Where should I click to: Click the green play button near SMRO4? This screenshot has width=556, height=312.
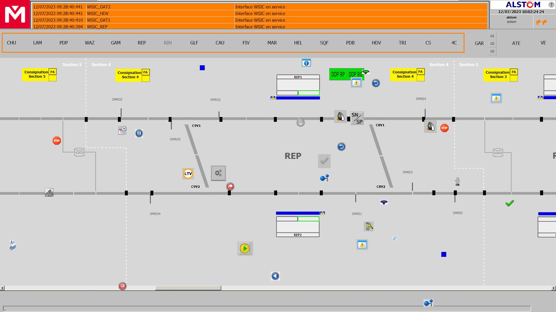(245, 248)
